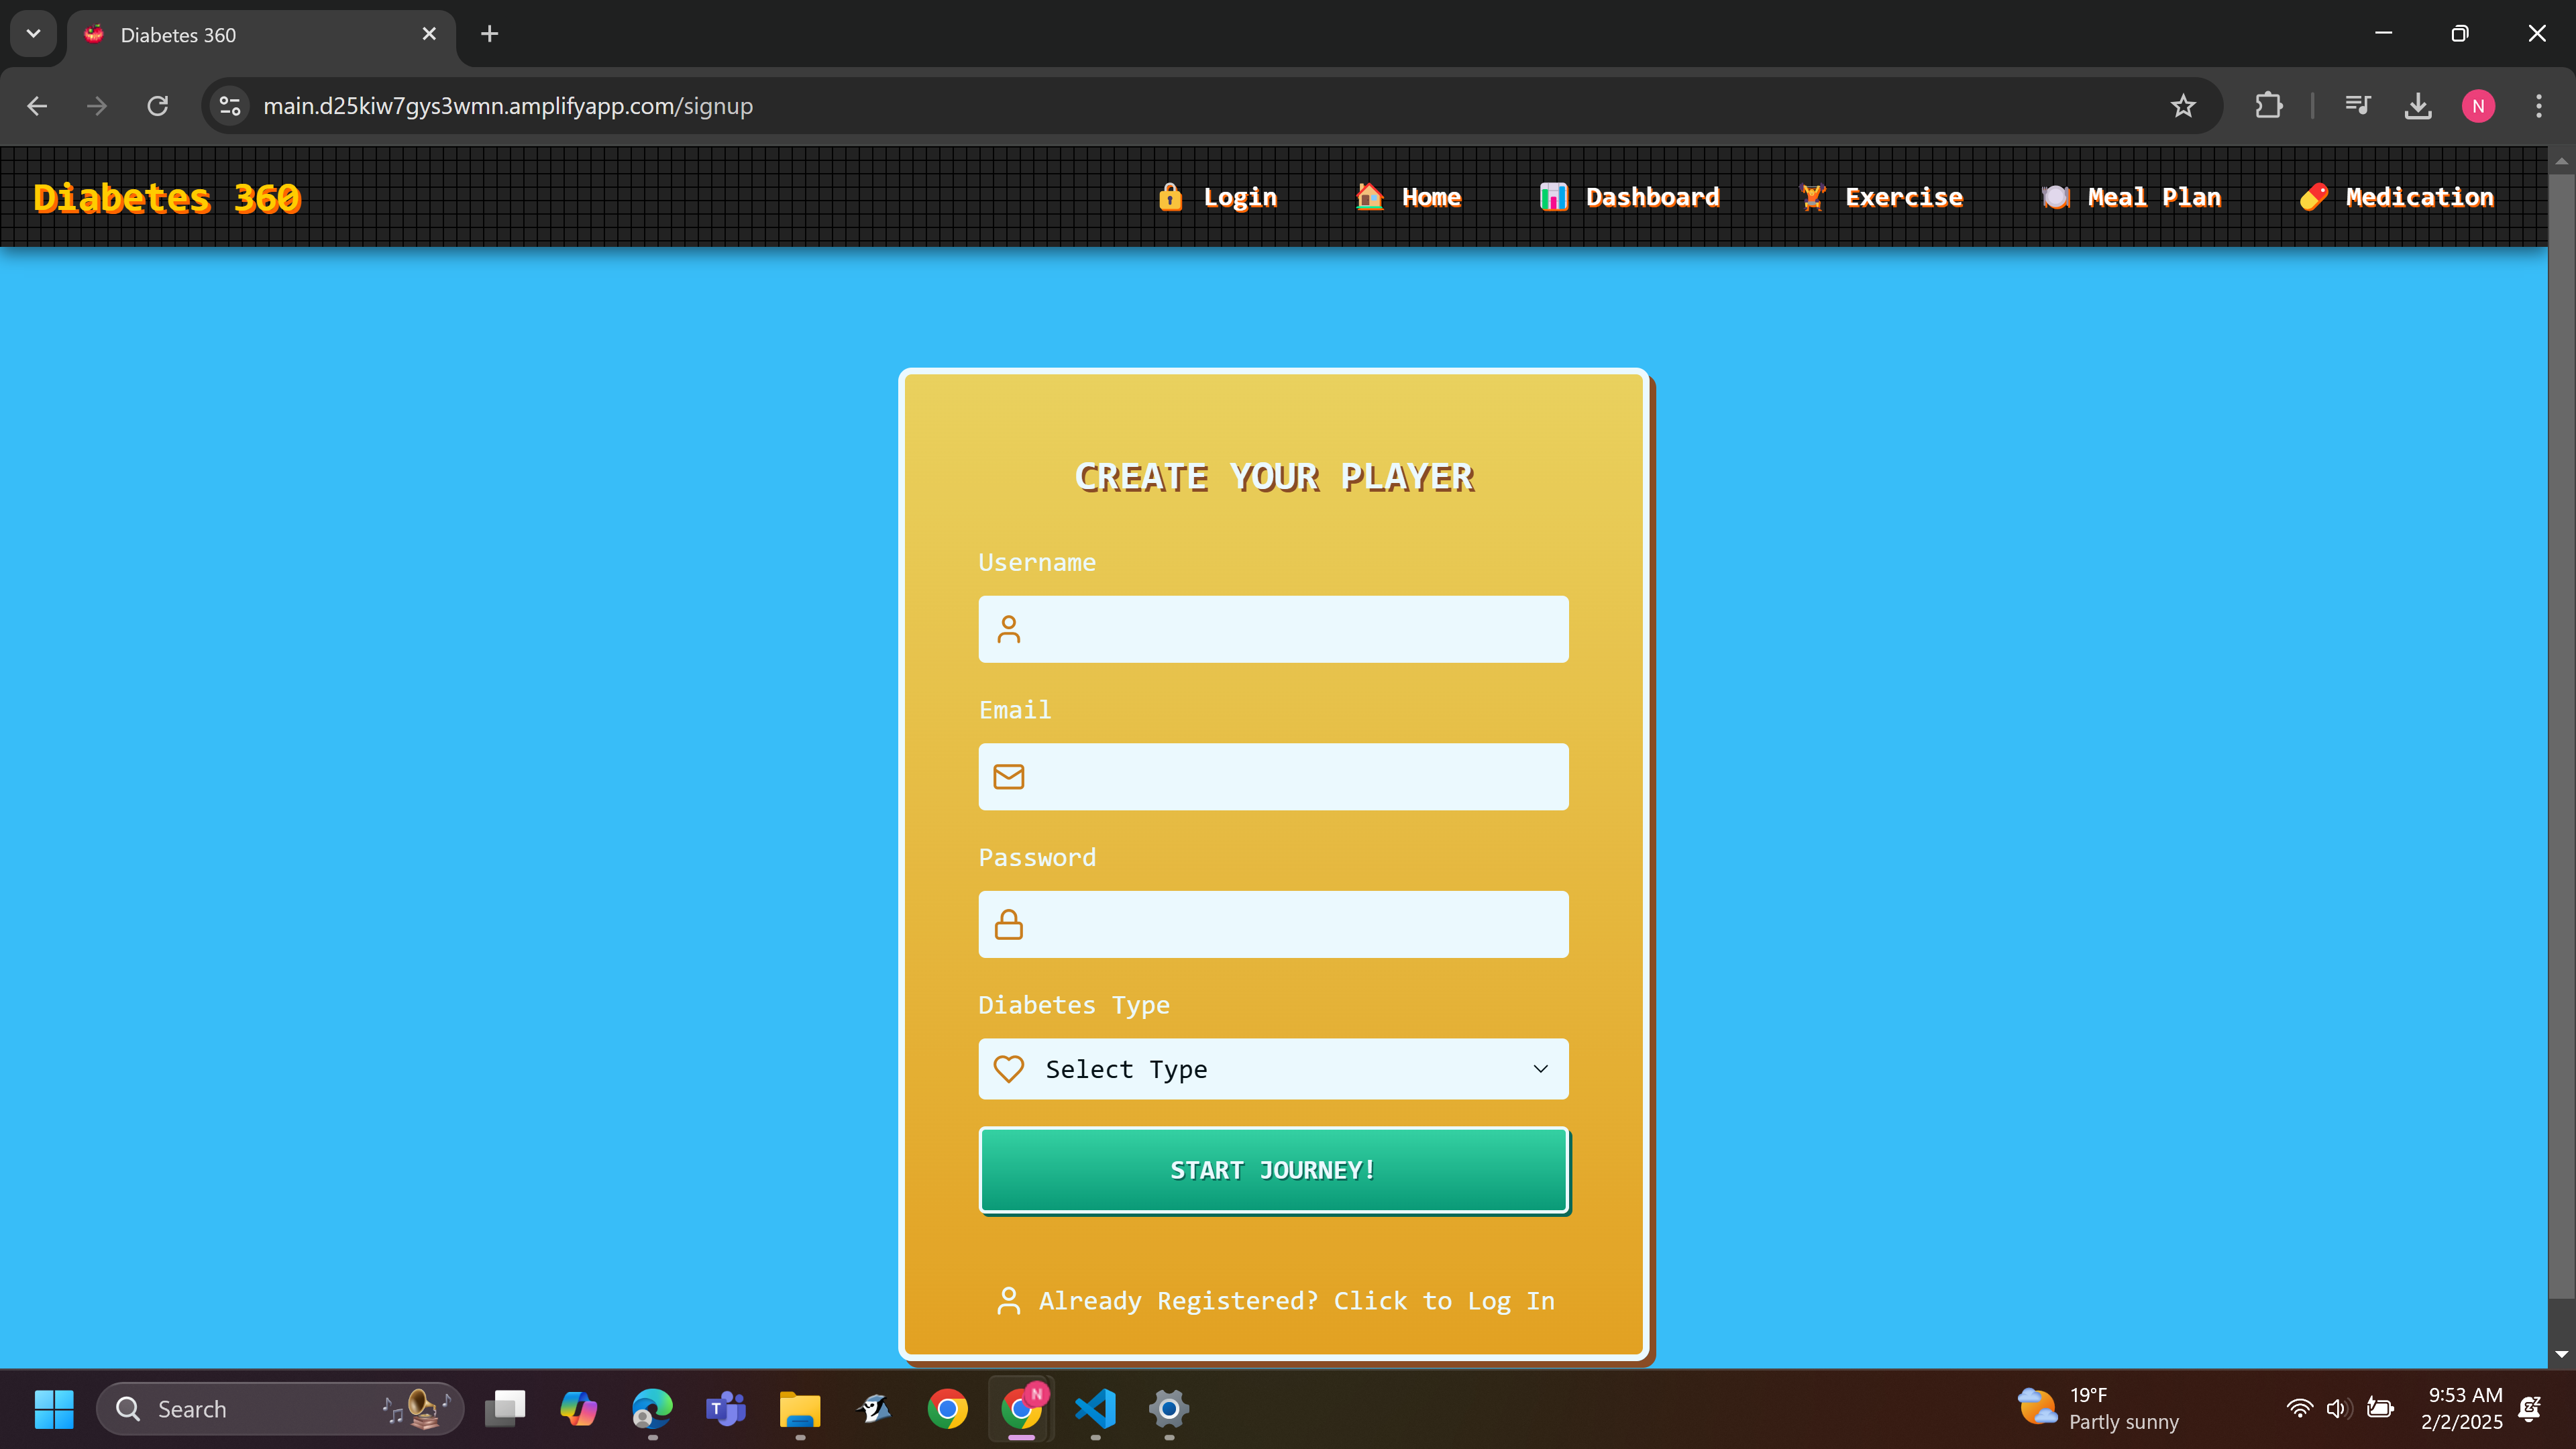
Task: Click the Login lock icon
Action: tap(1170, 197)
